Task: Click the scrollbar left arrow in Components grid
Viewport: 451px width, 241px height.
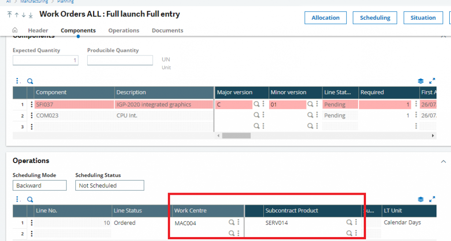Action: pos(218,135)
